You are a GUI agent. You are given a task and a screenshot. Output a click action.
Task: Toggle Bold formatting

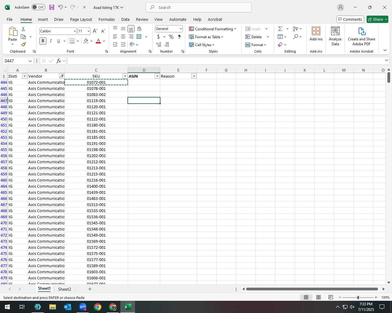[43, 41]
